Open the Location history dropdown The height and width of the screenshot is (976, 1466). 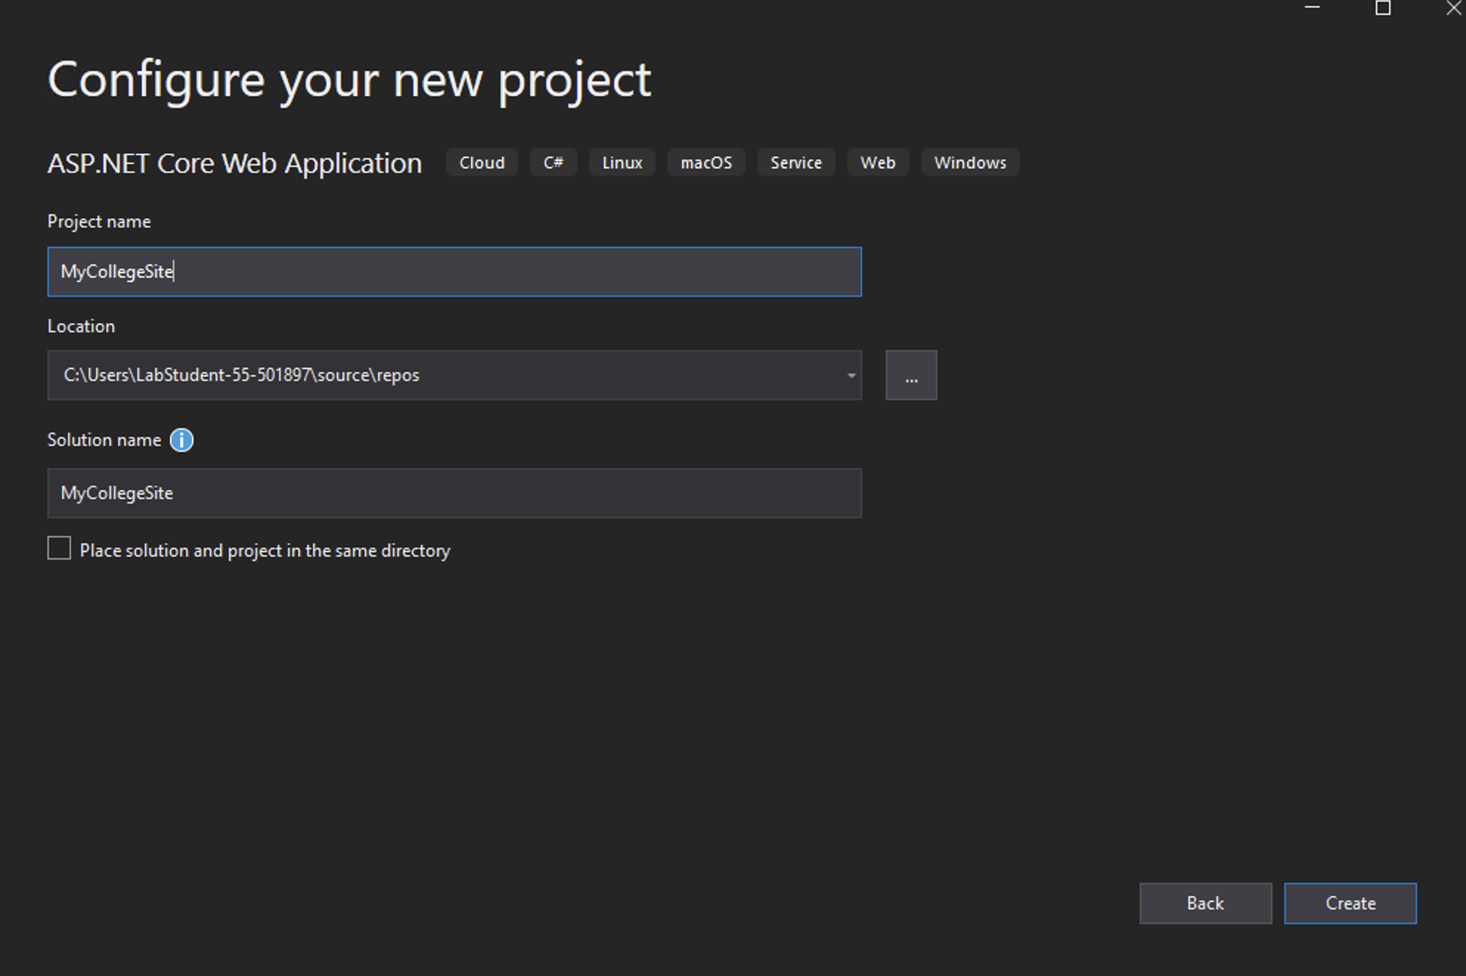click(850, 375)
